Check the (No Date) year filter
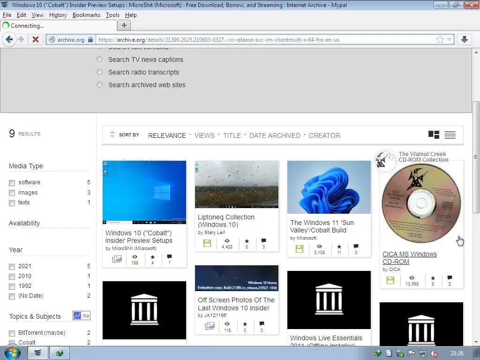The height and width of the screenshot is (360, 480). pyautogui.click(x=12, y=296)
